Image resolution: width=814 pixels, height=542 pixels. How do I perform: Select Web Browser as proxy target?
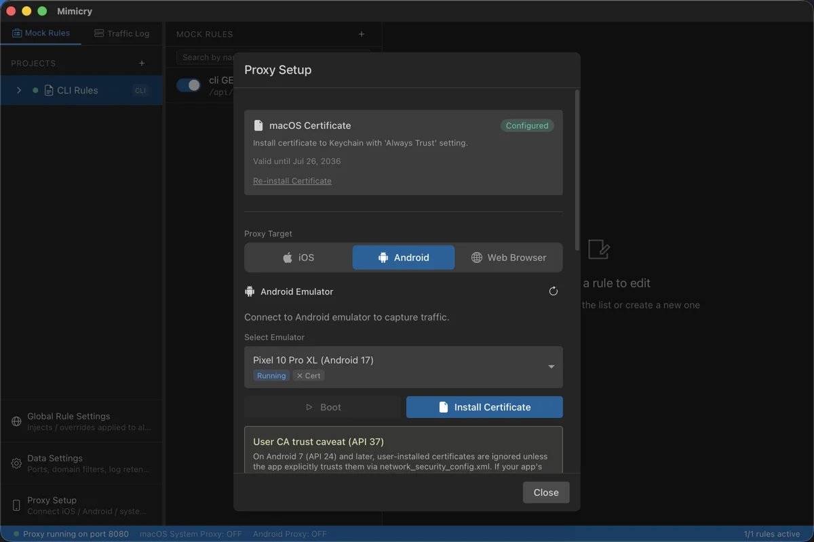point(509,257)
